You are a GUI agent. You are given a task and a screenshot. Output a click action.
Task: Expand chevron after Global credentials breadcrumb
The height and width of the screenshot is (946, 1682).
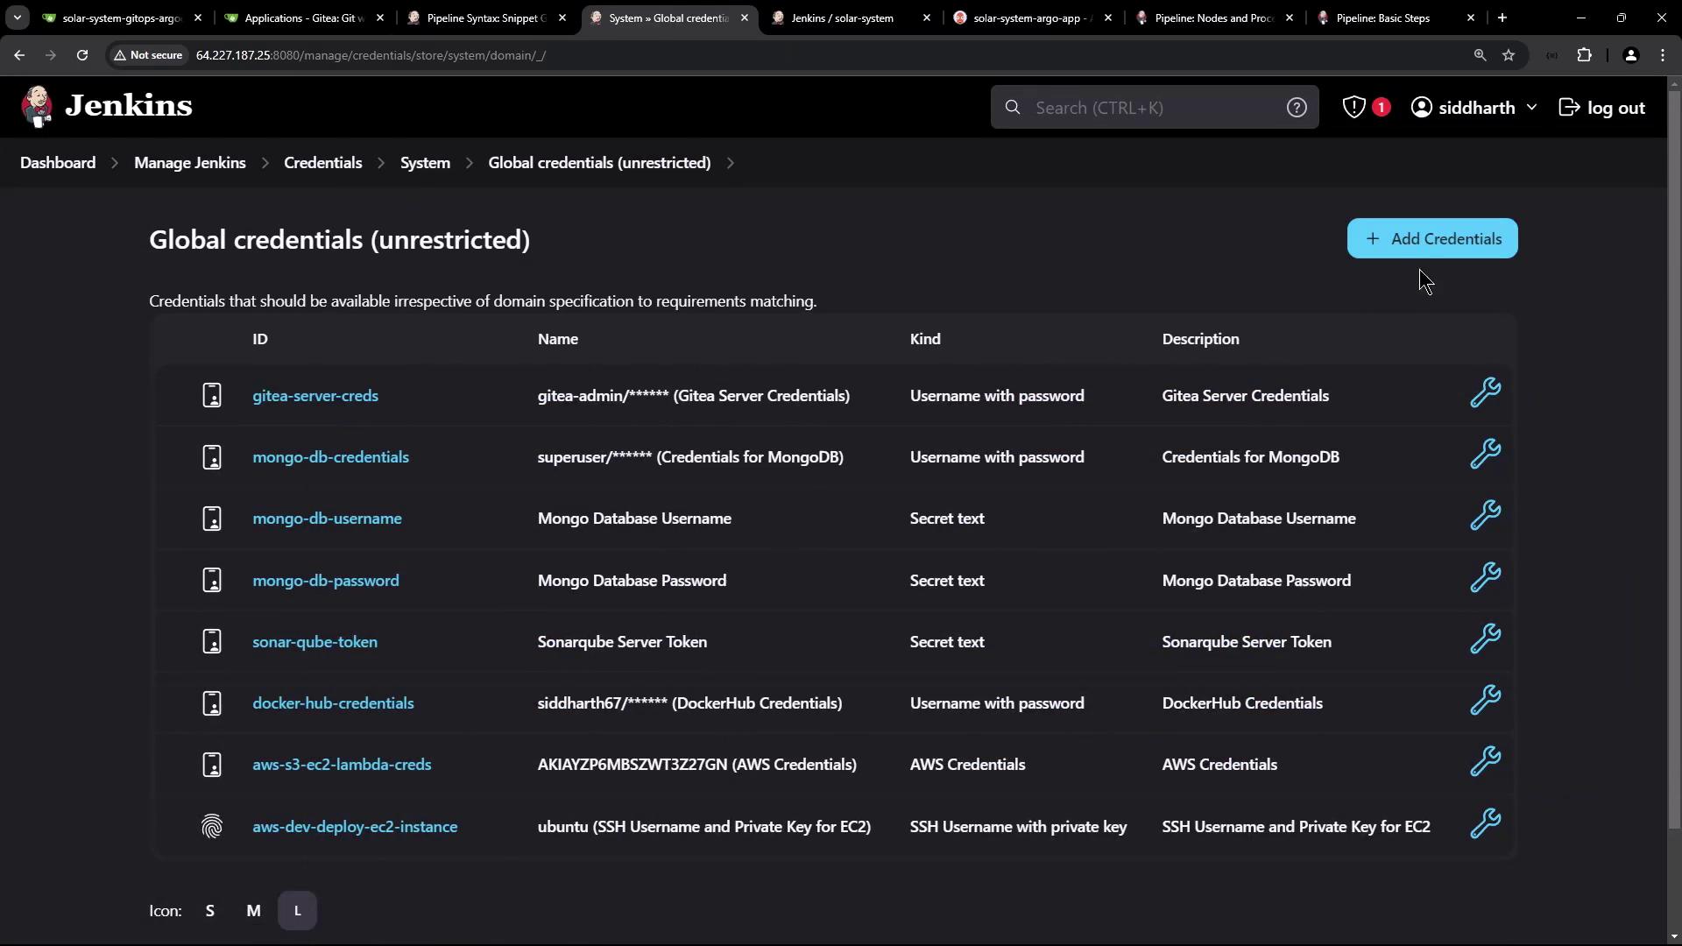(730, 163)
